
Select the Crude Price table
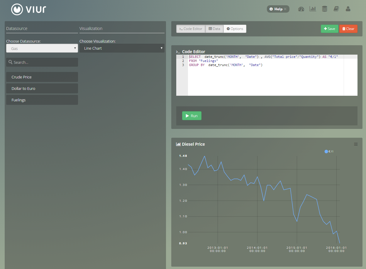pos(42,77)
